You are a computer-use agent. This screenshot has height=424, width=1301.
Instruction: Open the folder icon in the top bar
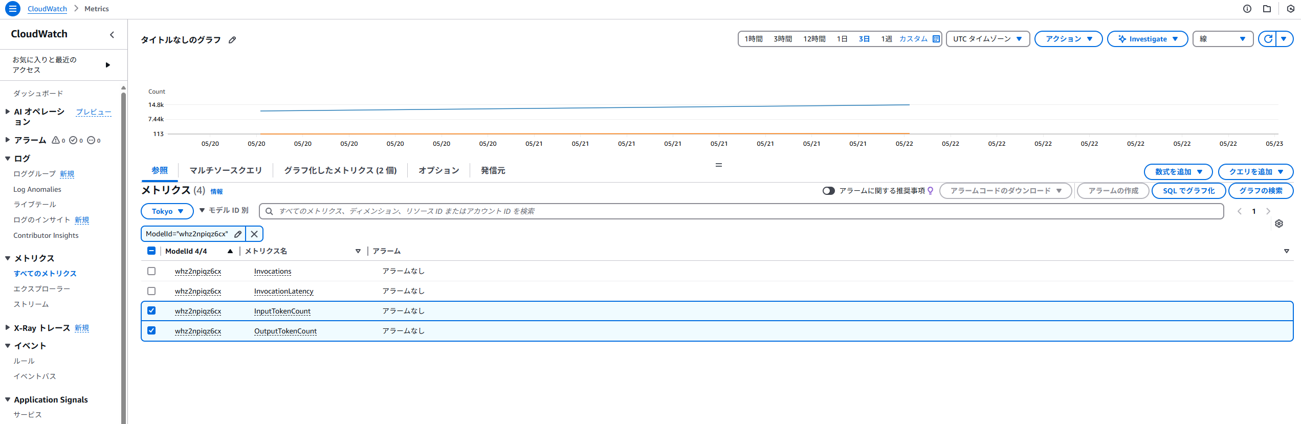click(1267, 9)
